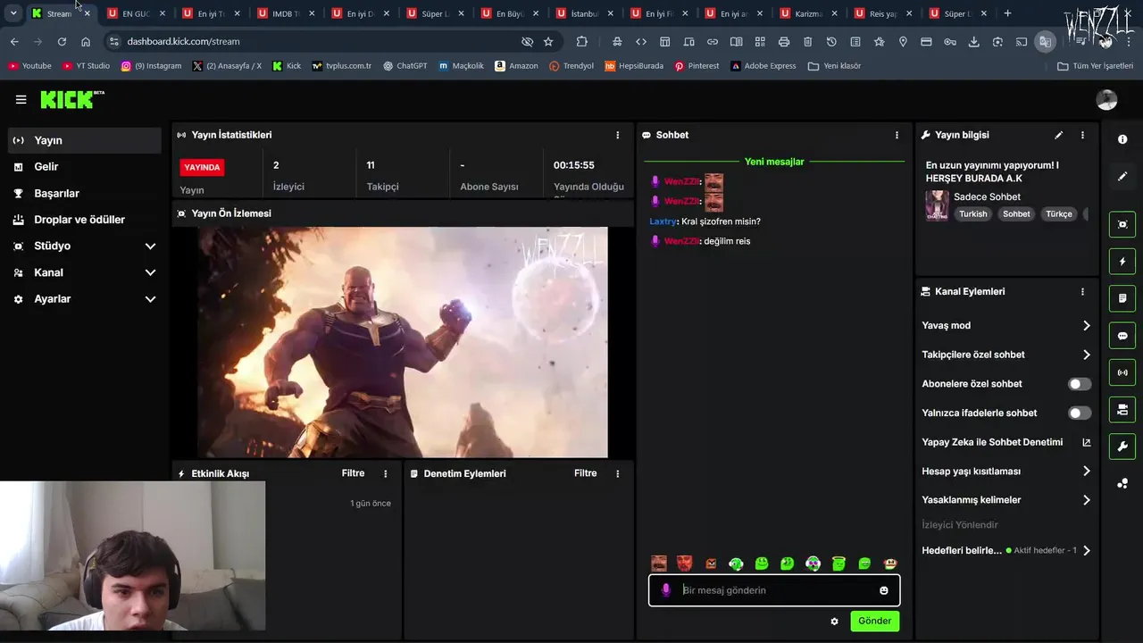Open Hedefleri belirle chevron

1087,551
